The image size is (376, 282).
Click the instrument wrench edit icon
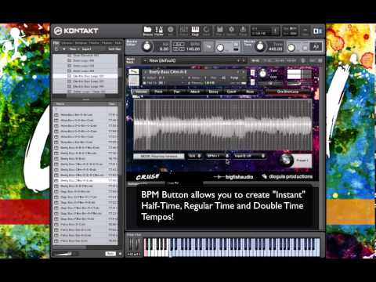pyautogui.click(x=135, y=71)
